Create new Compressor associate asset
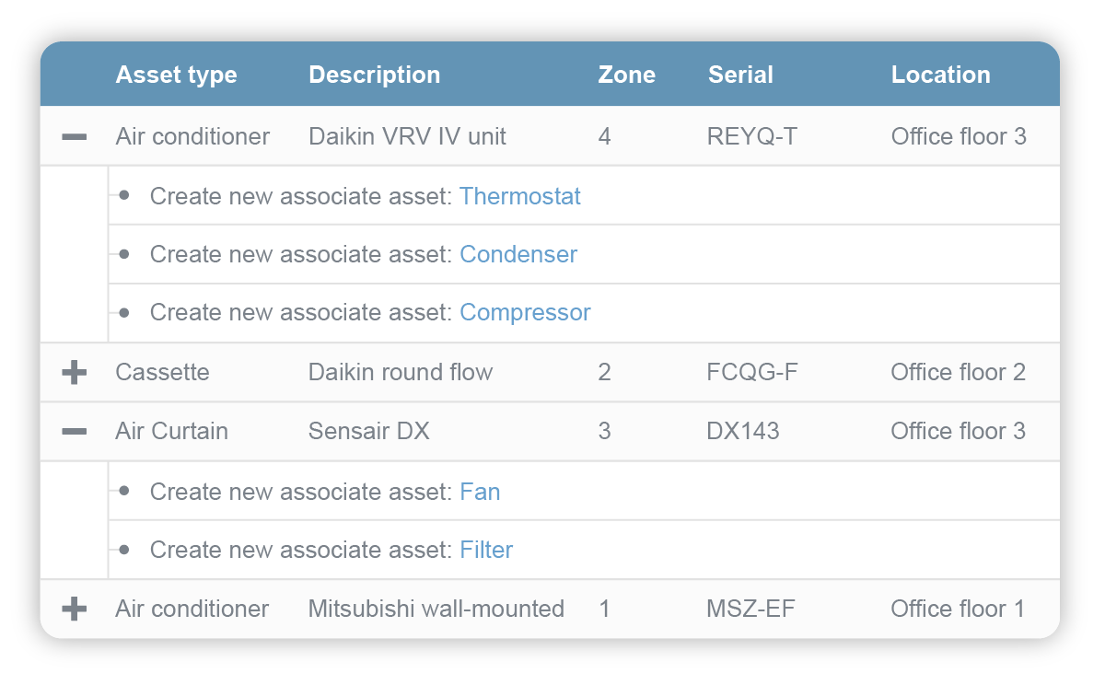The image size is (1105, 685). click(525, 313)
